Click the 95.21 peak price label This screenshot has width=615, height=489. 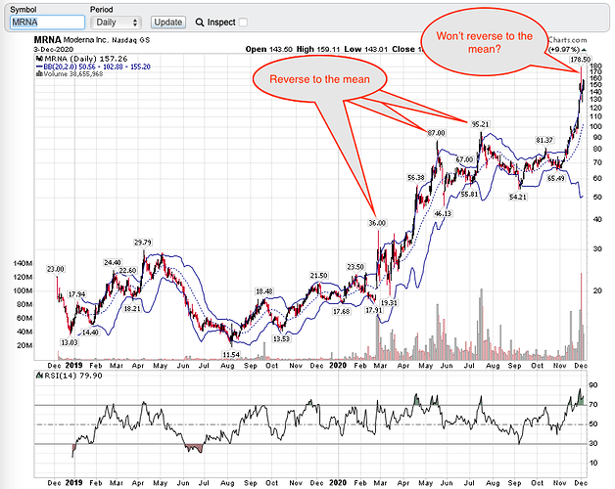click(x=480, y=124)
